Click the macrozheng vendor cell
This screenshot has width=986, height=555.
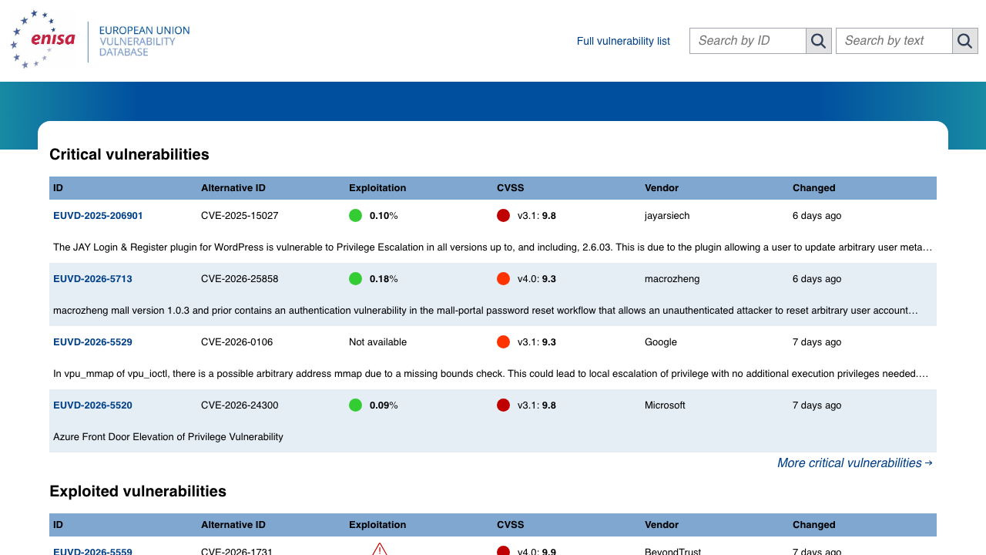(672, 279)
